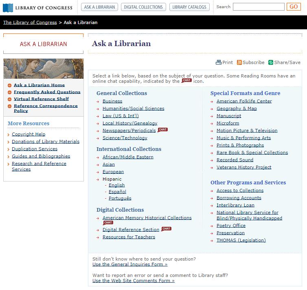The height and width of the screenshot is (290, 307).
Task: Open National Library Service for Blind link
Action: tap(249, 215)
